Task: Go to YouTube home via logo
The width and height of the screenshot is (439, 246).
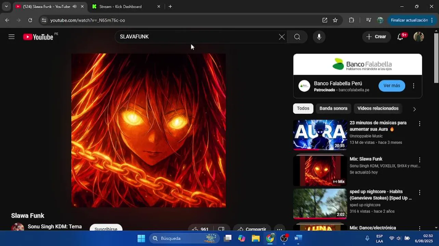Action: [38, 37]
